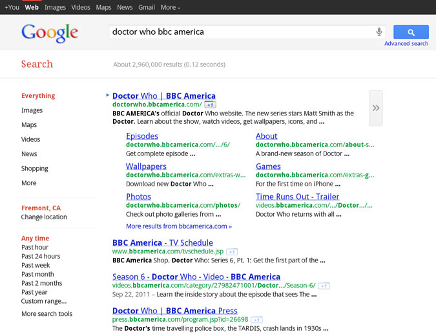Click +1 button beside BBC America Press result
This screenshot has width=436, height=334.
pos(256,320)
